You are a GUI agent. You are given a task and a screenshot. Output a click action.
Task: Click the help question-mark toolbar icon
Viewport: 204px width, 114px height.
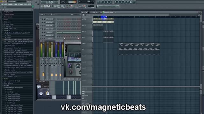[x=134, y=2]
